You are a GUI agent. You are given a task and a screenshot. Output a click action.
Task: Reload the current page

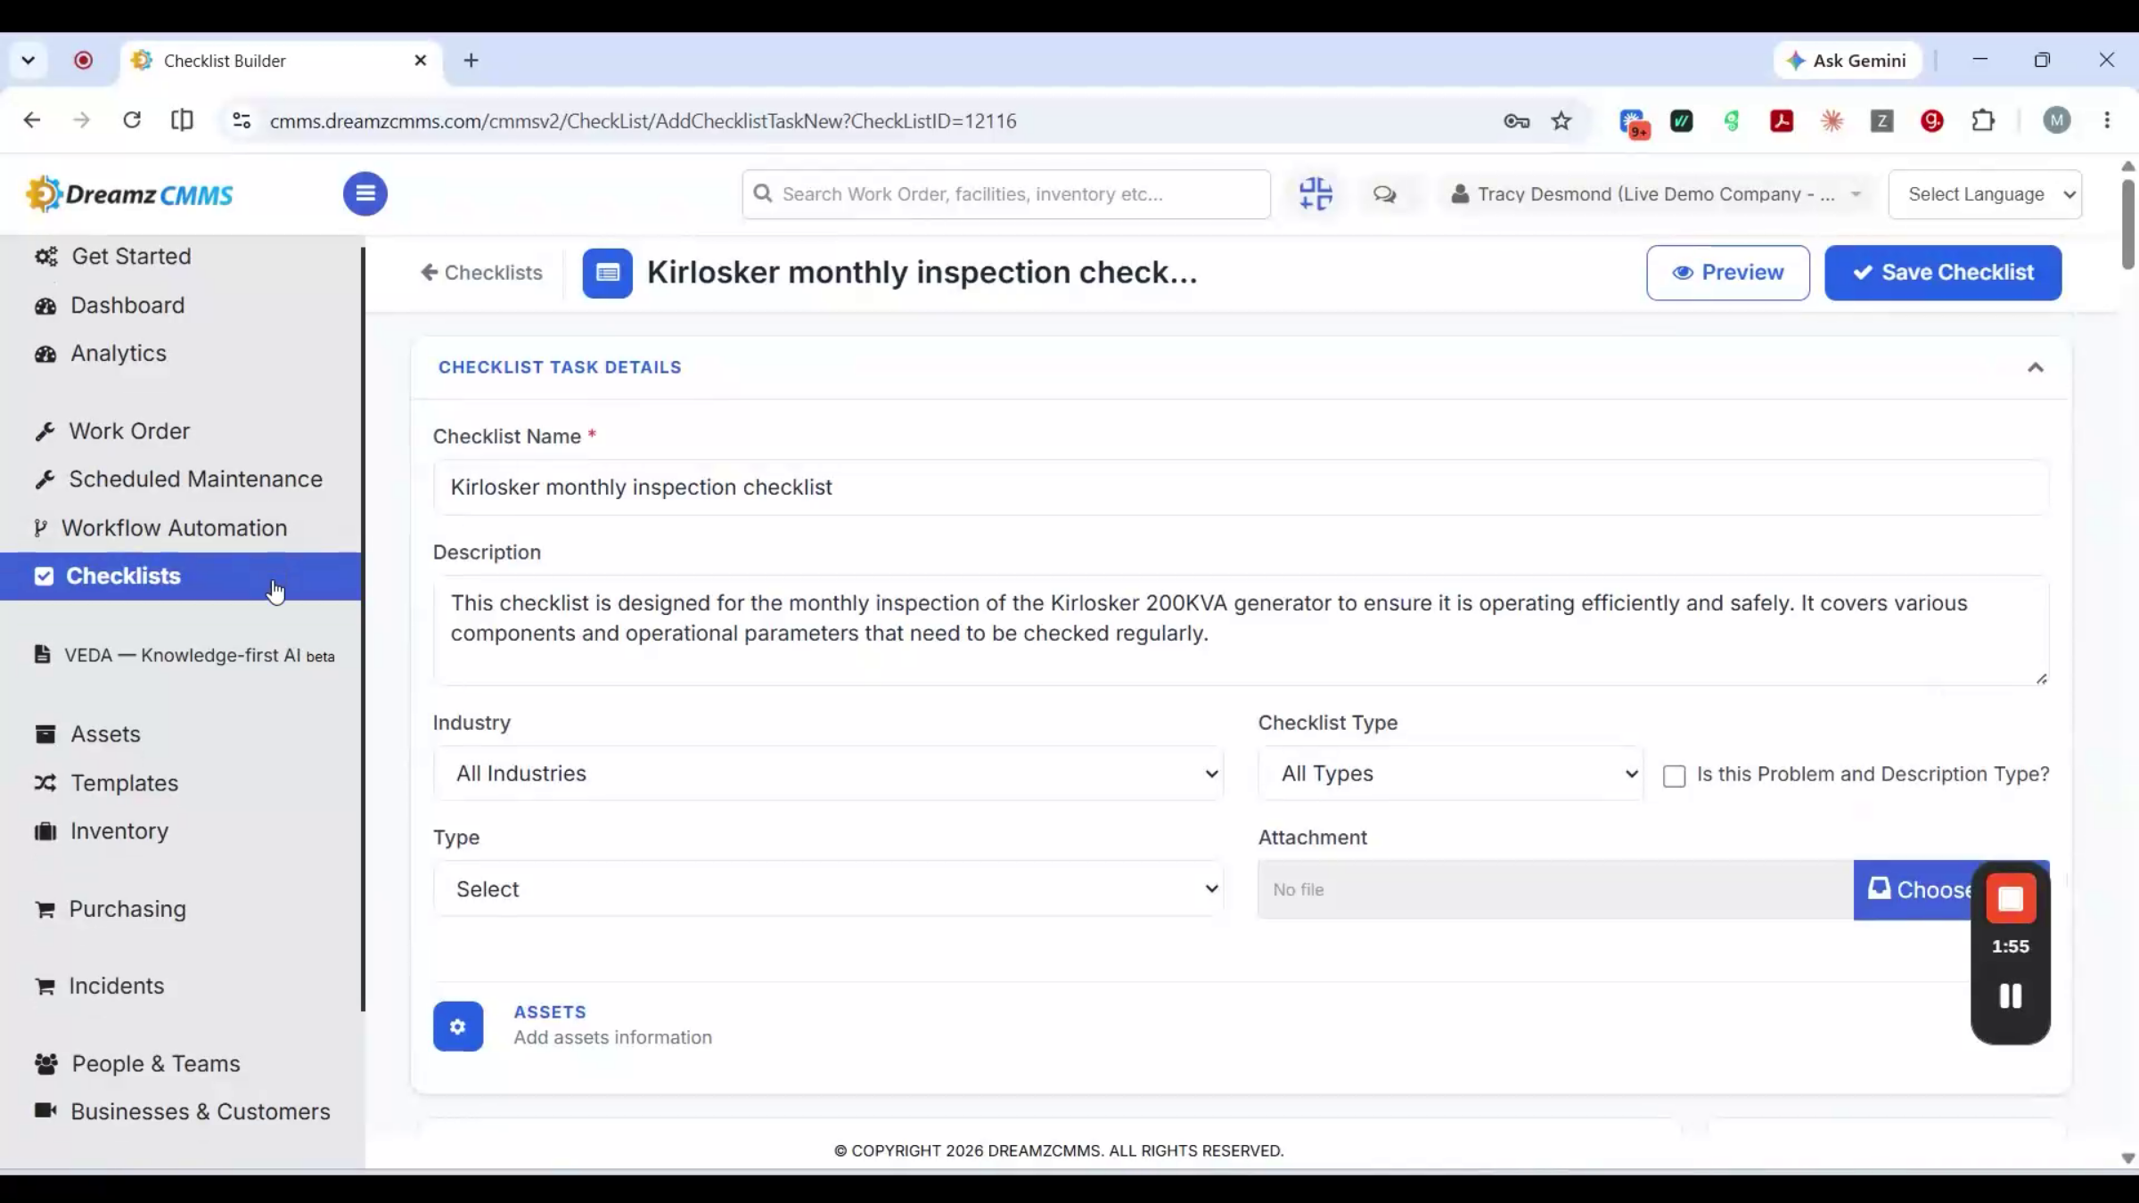(132, 120)
